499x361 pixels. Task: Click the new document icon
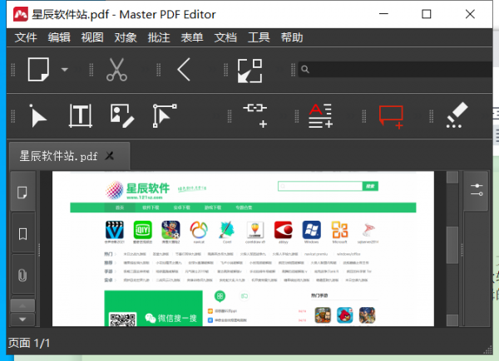pos(38,69)
